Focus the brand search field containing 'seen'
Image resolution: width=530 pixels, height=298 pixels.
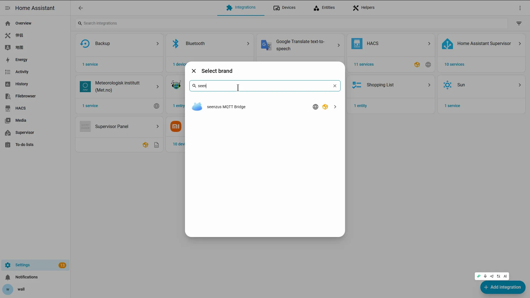pyautogui.click(x=265, y=86)
